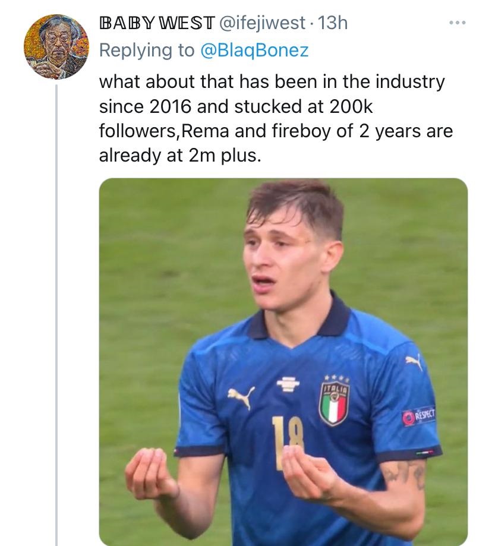This screenshot has height=546, width=492.
Task: Open the @BlaqBonez mention link
Action: click(254, 50)
